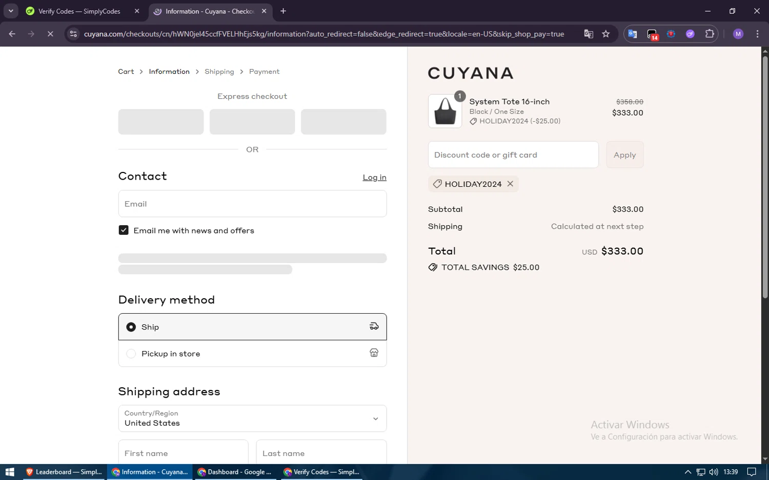769x480 pixels.
Task: Open the Google Translate extension icon
Action: pos(633,34)
